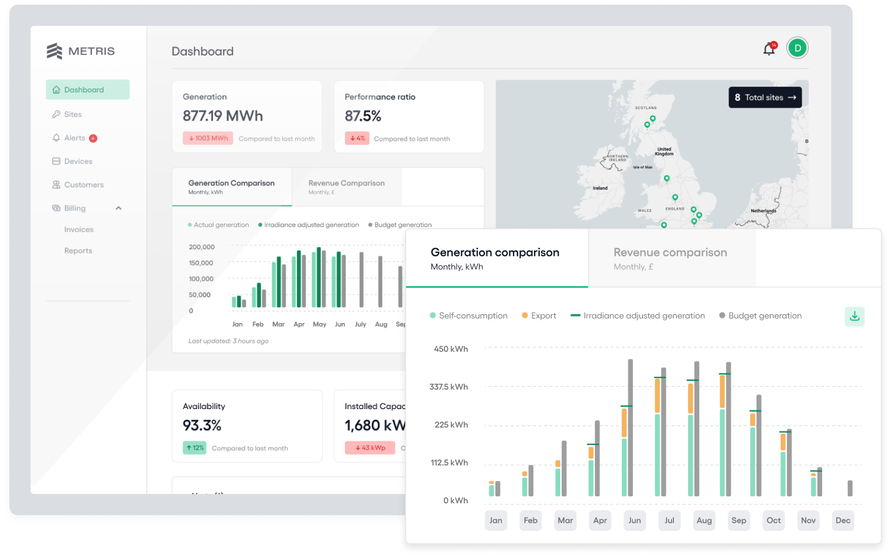
Task: Click the Dashboard home icon in sidebar
Action: point(56,90)
